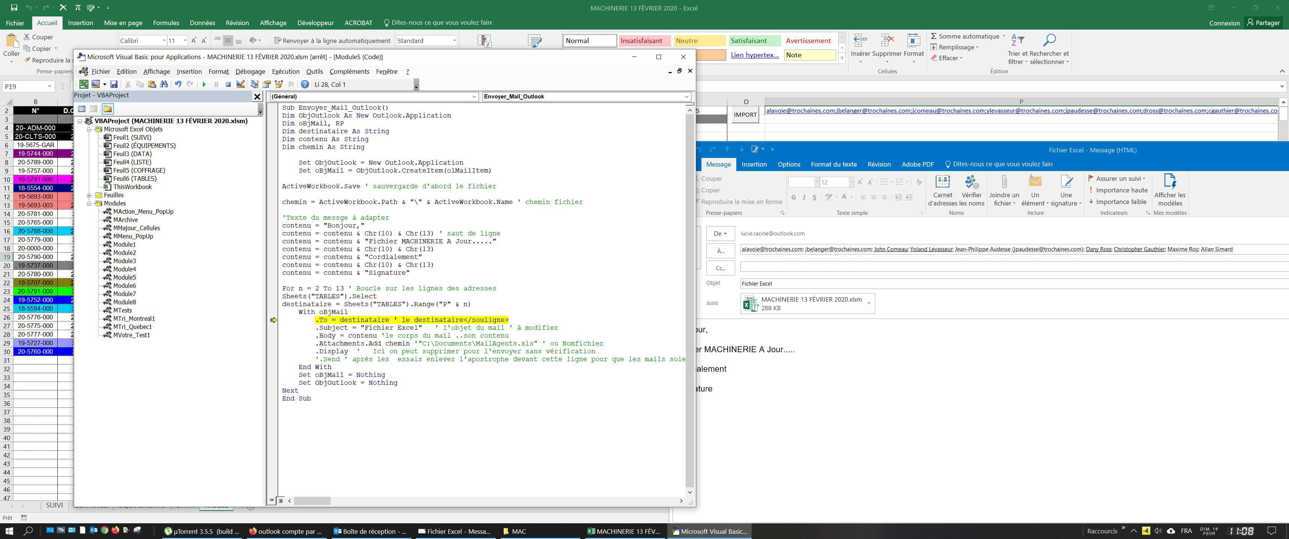Image resolution: width=1289 pixels, height=539 pixels.
Task: Switch to Développeur tab in Excel ribbon
Action: coord(315,22)
